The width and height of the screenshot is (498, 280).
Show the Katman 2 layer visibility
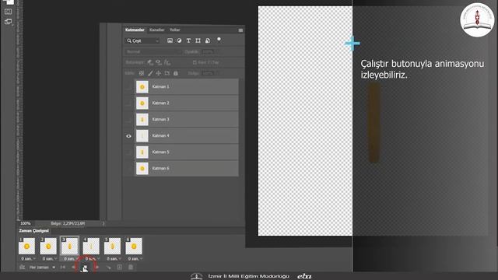coord(128,103)
